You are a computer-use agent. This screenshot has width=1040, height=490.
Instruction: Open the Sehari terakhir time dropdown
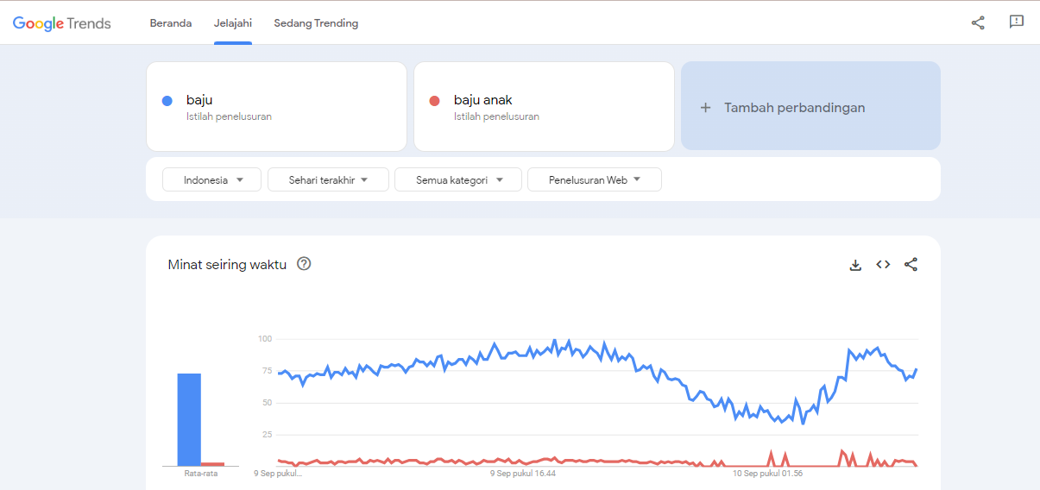[328, 179]
